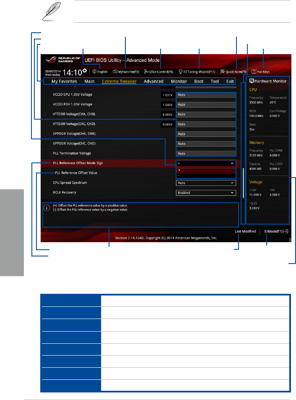
Task: Open Quick Note(F9)
Action: 234,72
